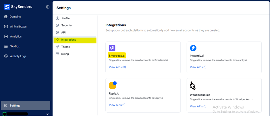Viewport: 270px width, 116px height.
Task: View APIs (1) for Instantly.ai
Action: point(198,67)
